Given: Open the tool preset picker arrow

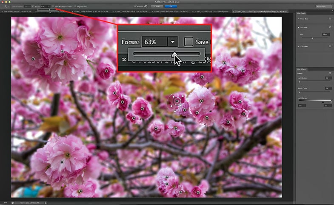Looking at the screenshot, I should (9, 7).
